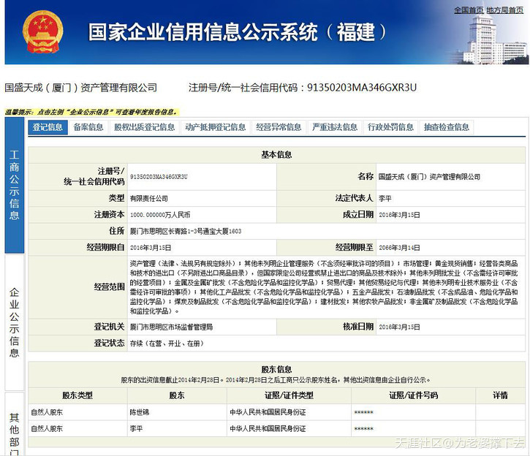The width and height of the screenshot is (530, 456).
Task: View the 经营异常信息 tab
Action: tap(279, 127)
